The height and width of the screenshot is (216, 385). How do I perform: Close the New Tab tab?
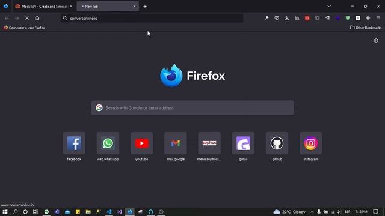[134, 7]
